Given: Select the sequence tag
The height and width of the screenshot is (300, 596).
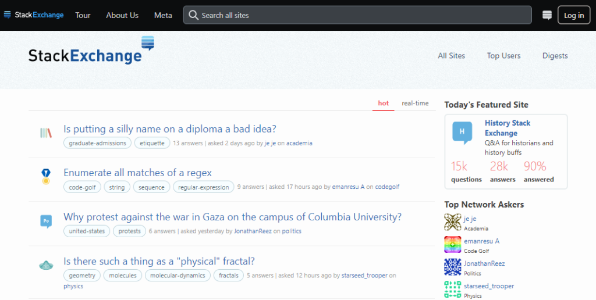Looking at the screenshot, I should pos(151,187).
